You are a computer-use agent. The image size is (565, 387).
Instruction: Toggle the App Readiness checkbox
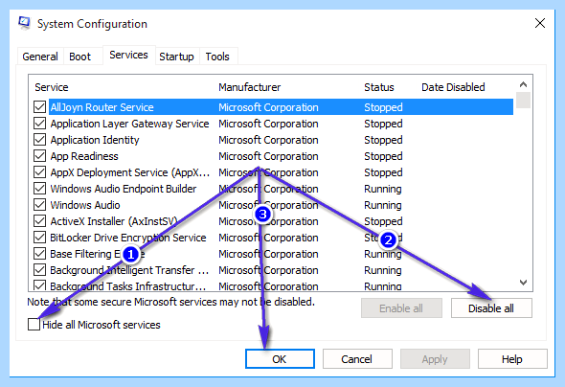[x=39, y=156]
